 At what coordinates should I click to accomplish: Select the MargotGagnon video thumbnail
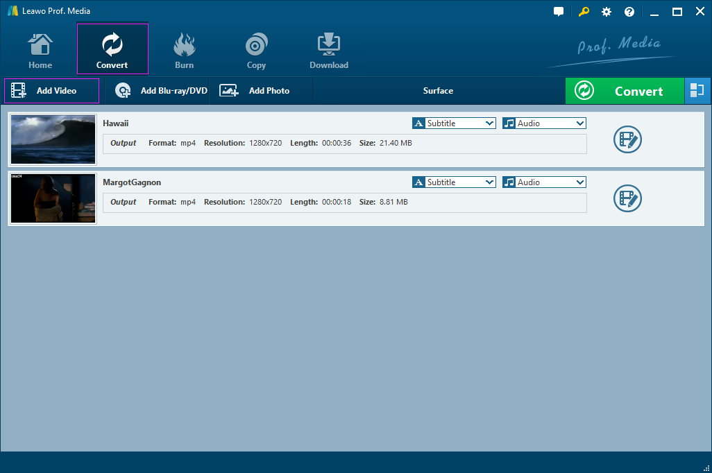(53, 198)
